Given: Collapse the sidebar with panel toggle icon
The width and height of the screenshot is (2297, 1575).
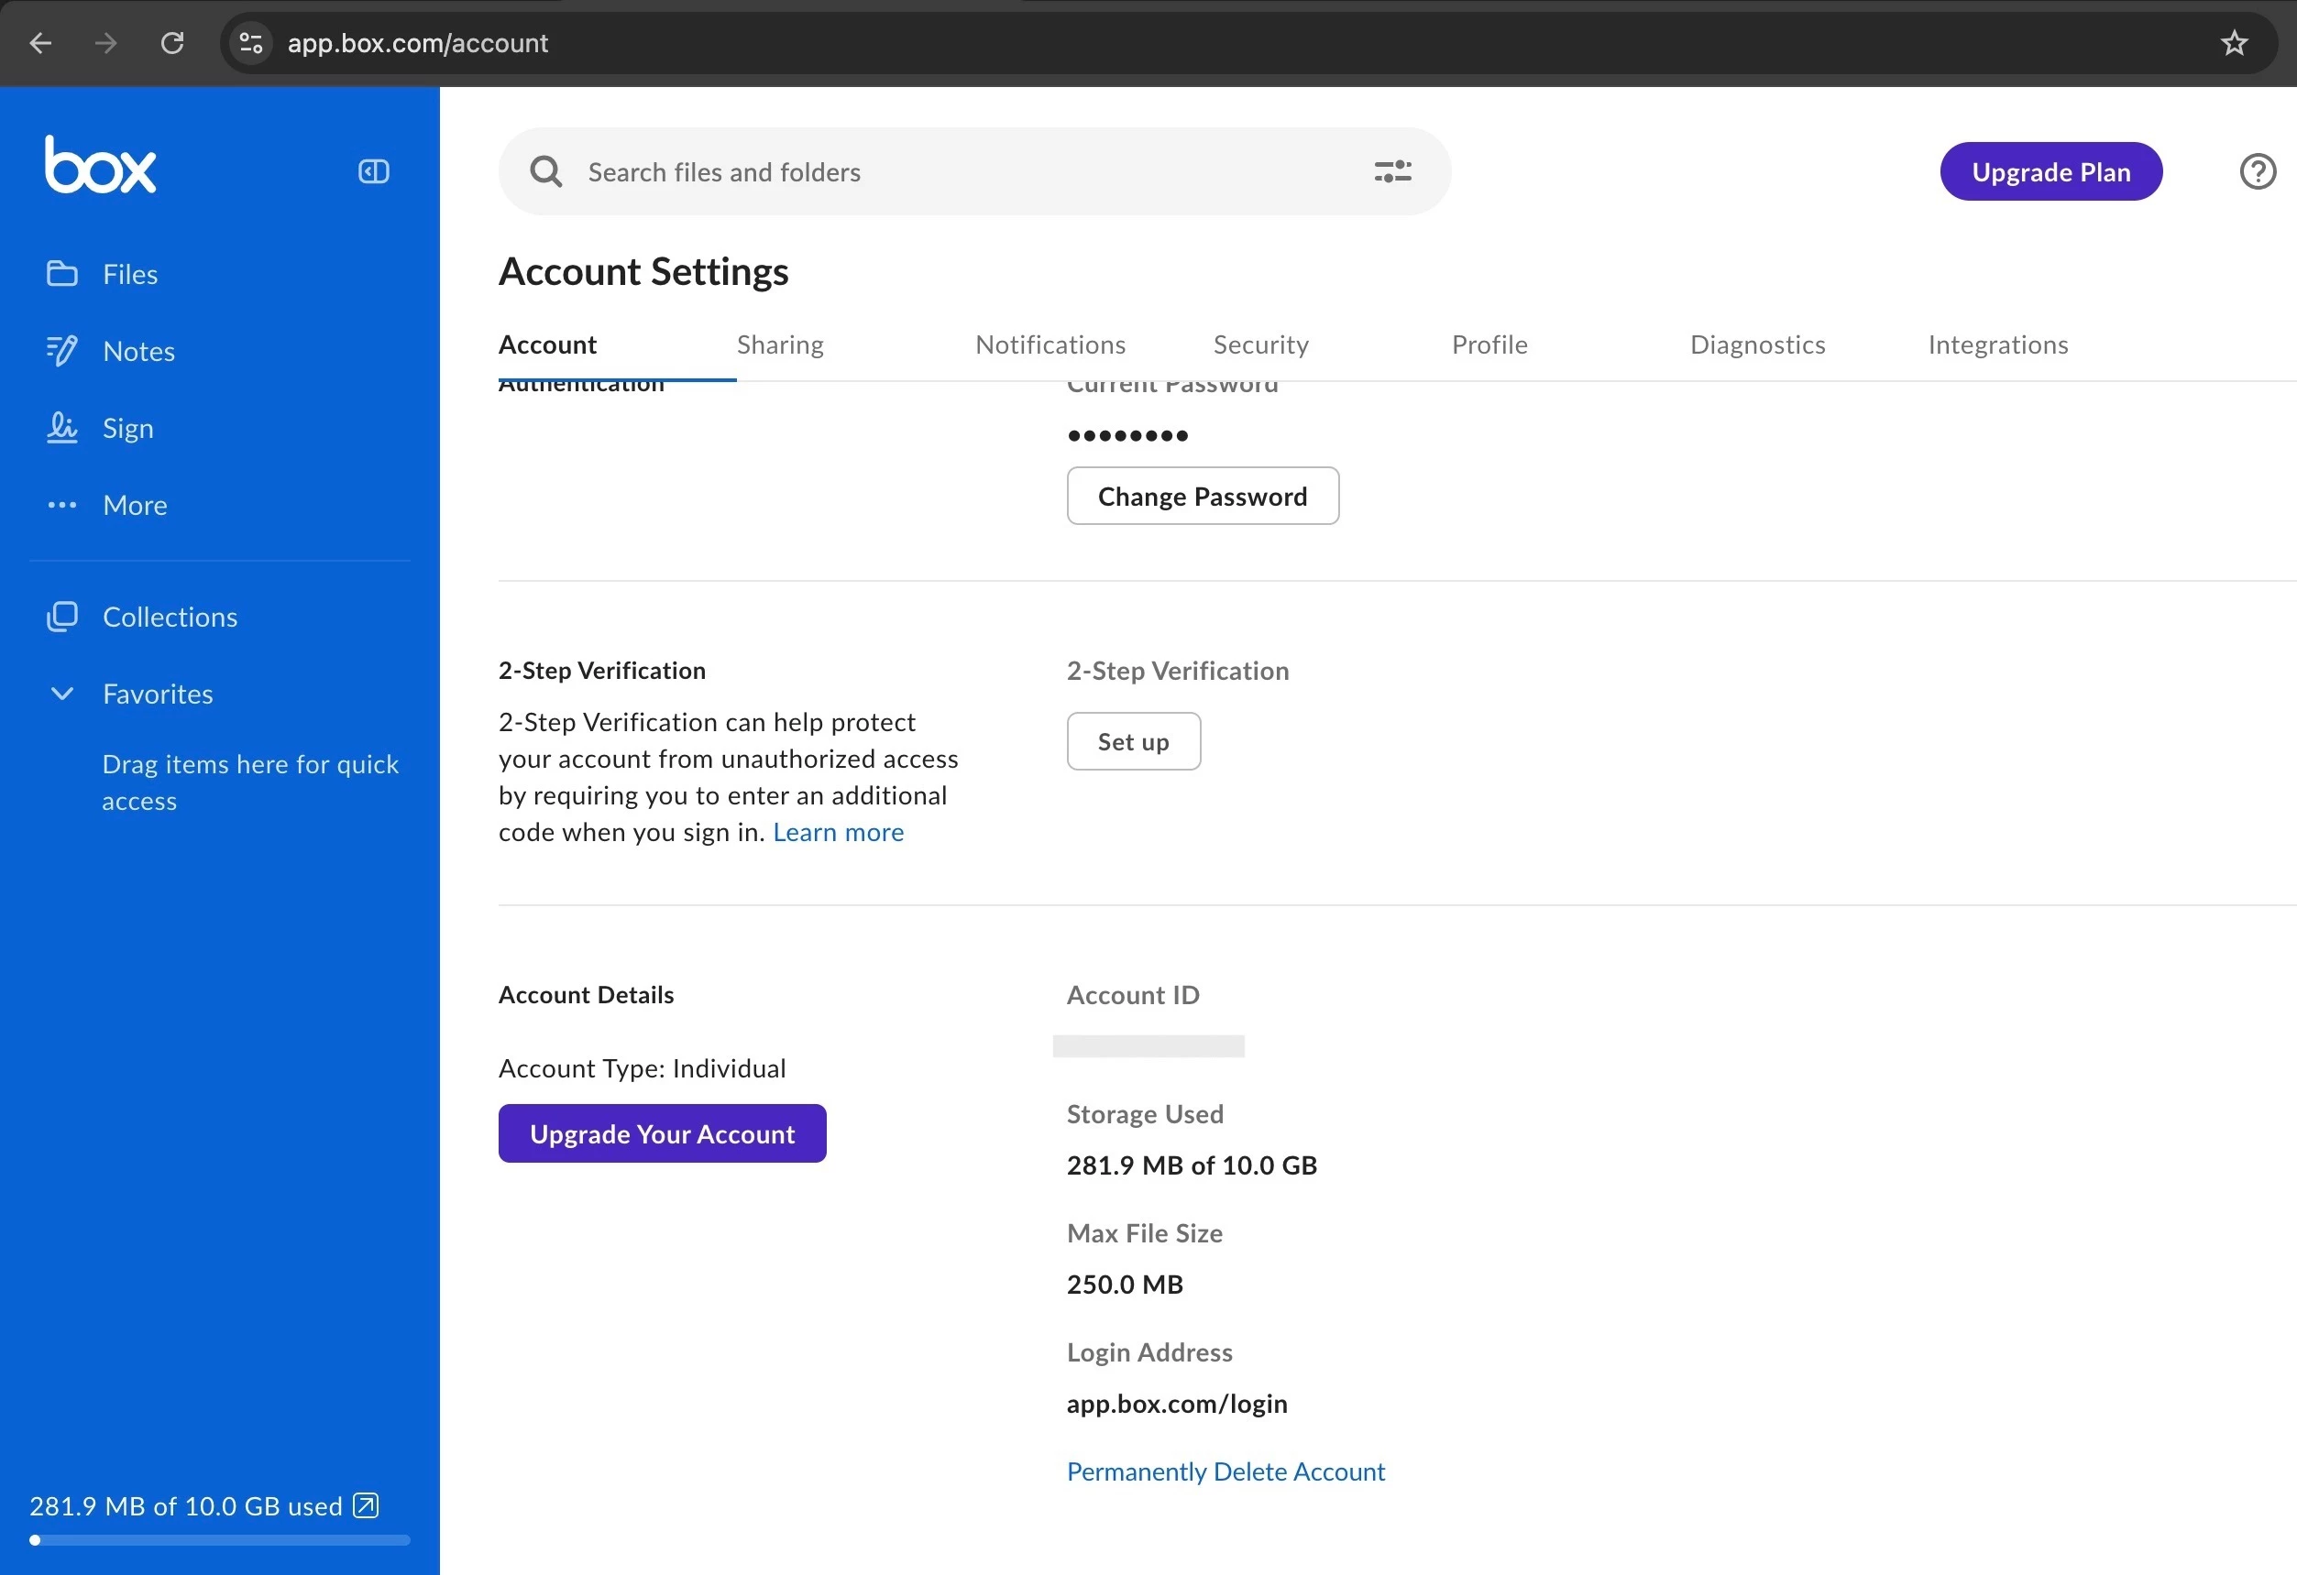Looking at the screenshot, I should coord(374,172).
